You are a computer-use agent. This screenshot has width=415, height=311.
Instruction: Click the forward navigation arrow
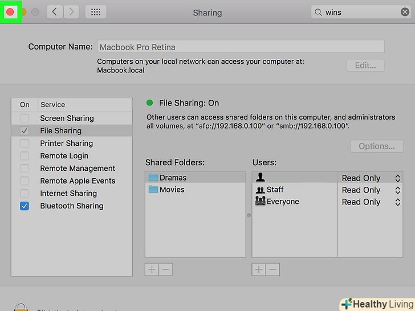[71, 12]
